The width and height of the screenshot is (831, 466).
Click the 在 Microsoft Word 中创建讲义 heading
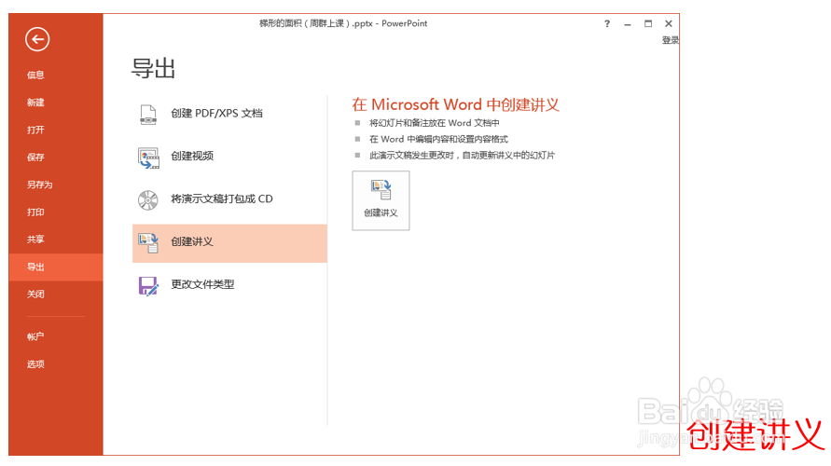(455, 104)
